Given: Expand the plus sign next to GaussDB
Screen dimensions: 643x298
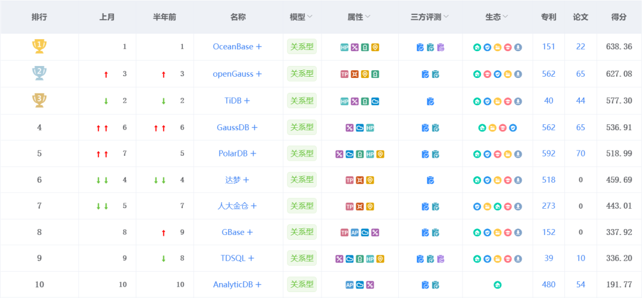Looking at the screenshot, I should tap(255, 127).
